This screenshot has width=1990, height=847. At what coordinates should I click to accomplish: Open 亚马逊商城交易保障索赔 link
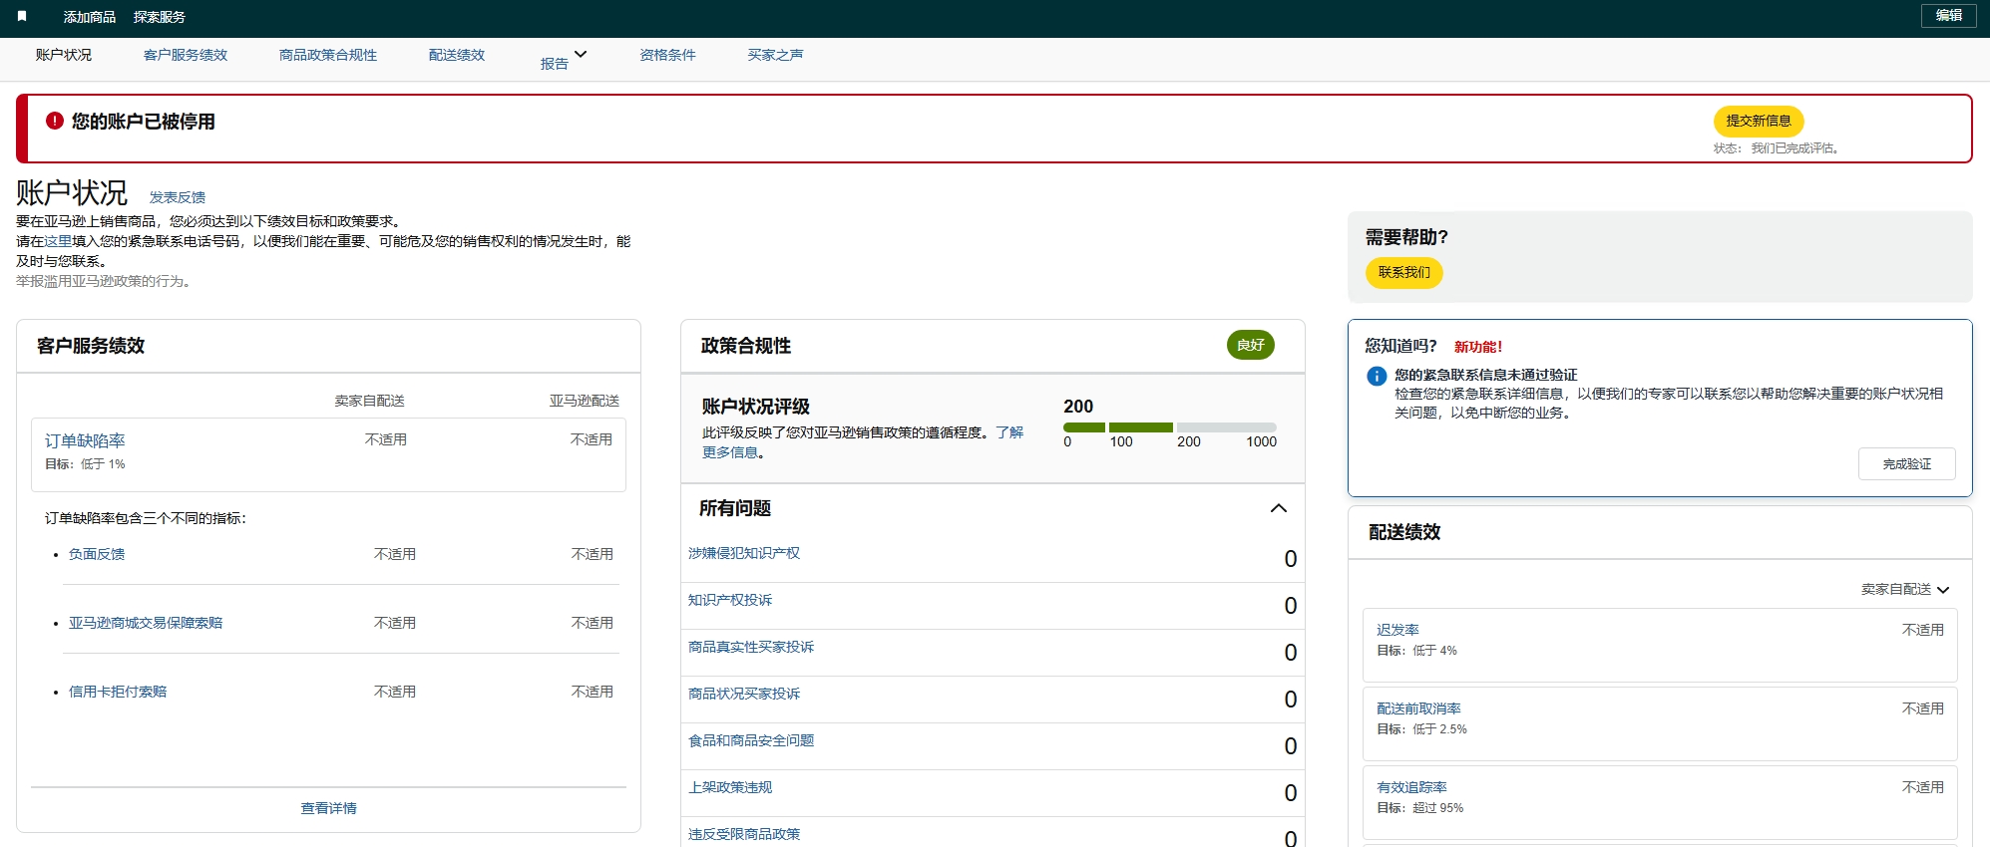(146, 623)
